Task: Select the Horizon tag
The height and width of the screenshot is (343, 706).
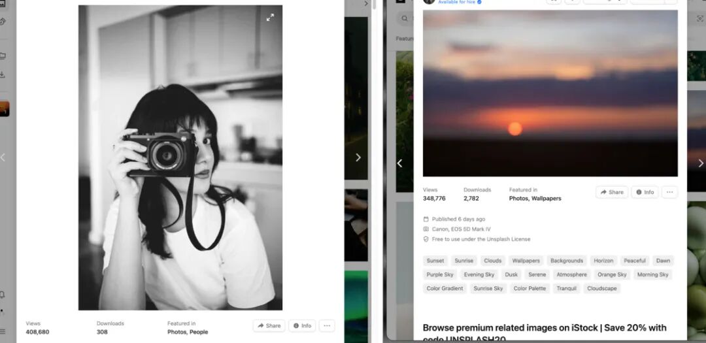Action: pyautogui.click(x=603, y=261)
